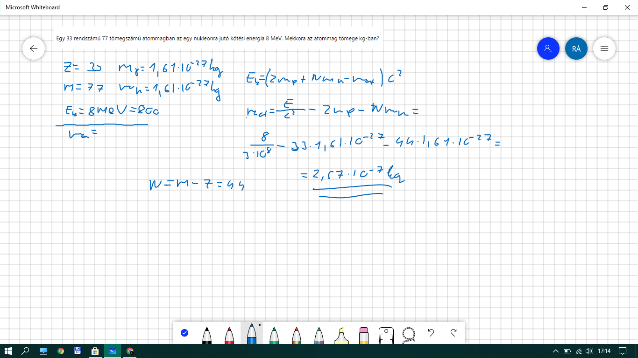The image size is (638, 358).
Task: Select the black pen
Action: click(x=206, y=335)
